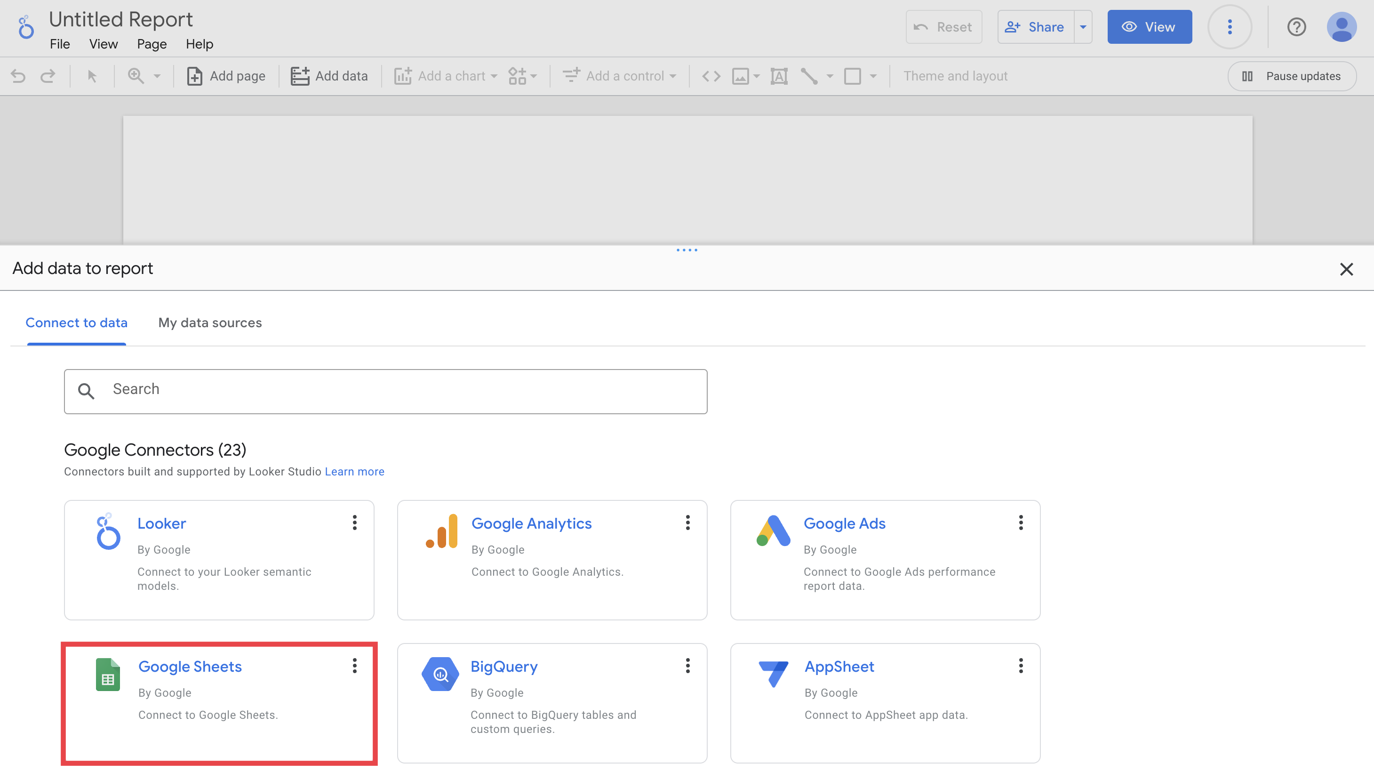Open the Google Sheets connector card
Image resolution: width=1374 pixels, height=772 pixels.
(190, 667)
